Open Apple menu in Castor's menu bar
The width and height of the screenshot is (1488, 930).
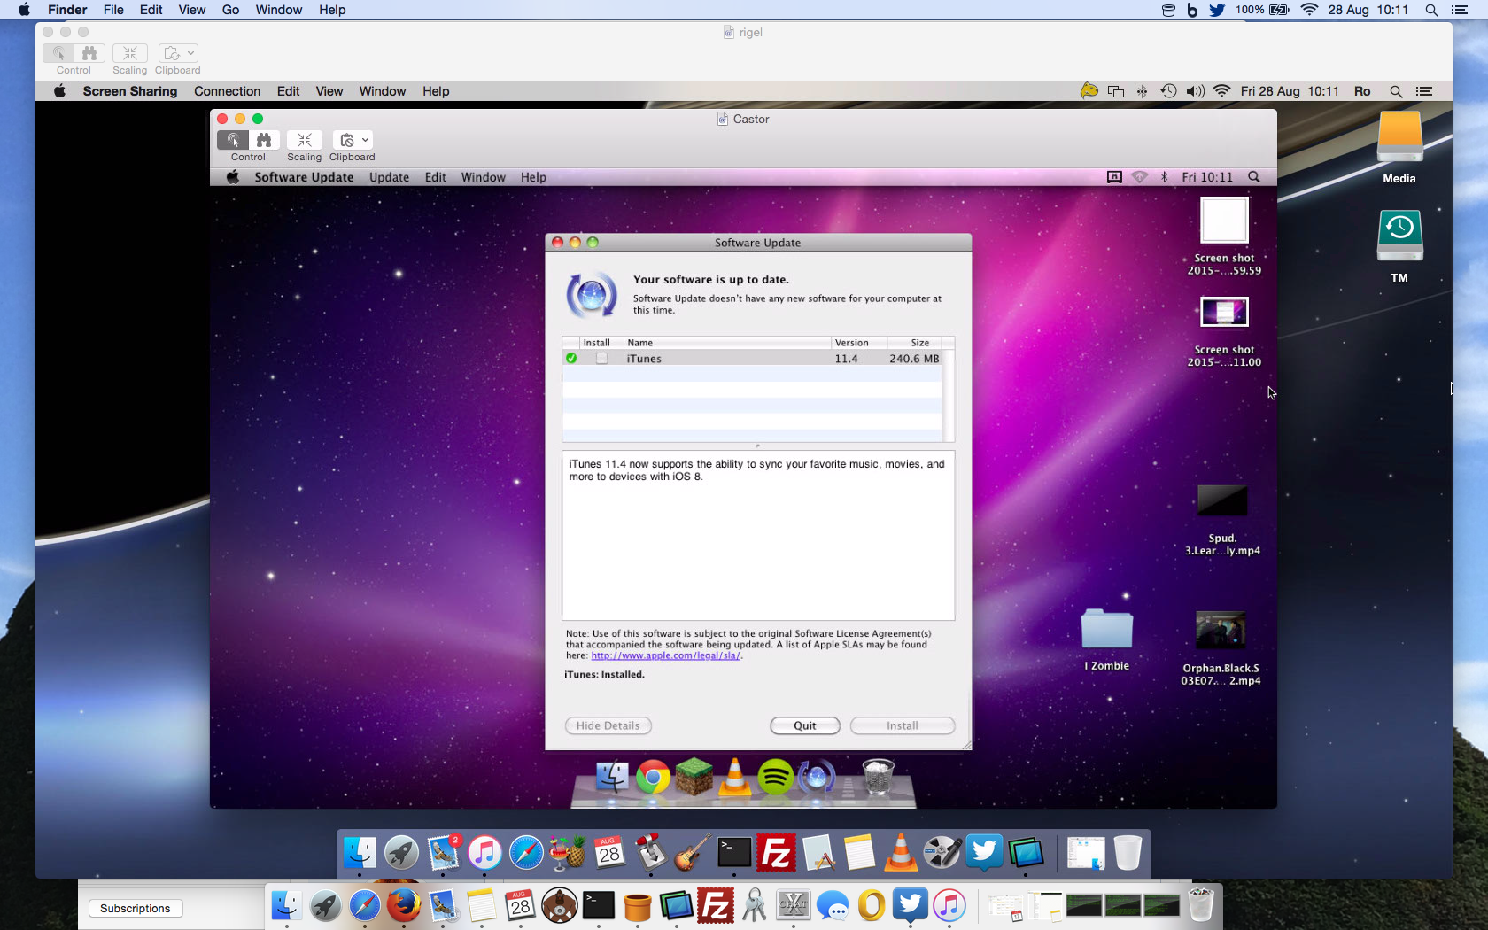point(233,177)
